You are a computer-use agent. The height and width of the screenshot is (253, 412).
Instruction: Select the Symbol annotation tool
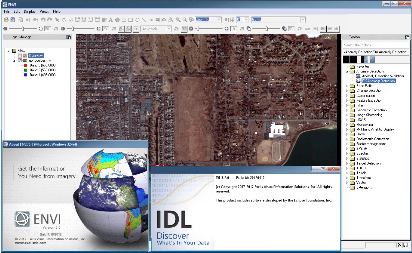(117, 20)
